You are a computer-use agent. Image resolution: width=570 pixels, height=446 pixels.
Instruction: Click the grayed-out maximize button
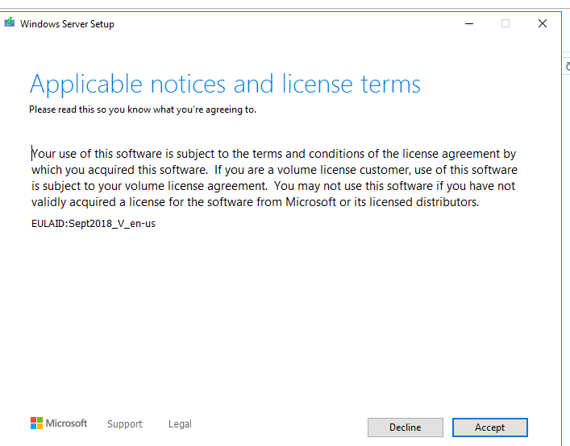pyautogui.click(x=506, y=23)
